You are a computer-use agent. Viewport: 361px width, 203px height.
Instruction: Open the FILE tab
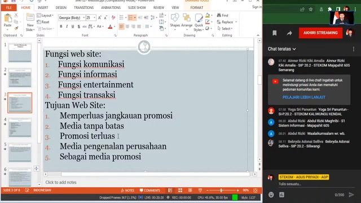coord(9,7)
